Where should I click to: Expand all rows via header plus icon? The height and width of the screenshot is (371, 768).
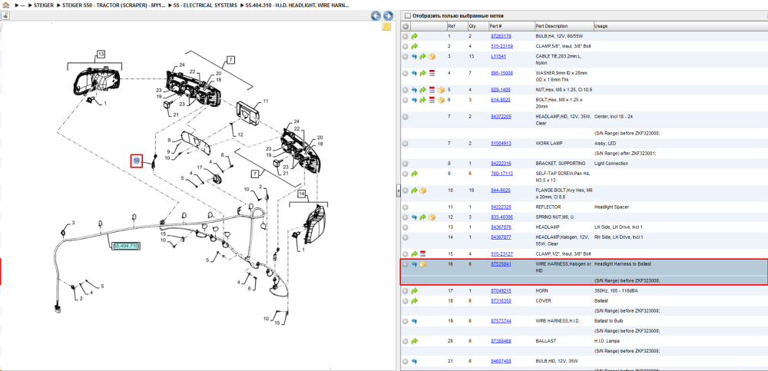(406, 26)
